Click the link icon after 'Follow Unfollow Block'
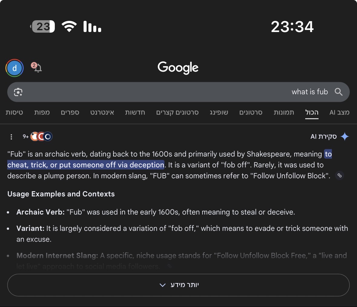Screen dimensions: 357x307 pyautogui.click(x=339, y=176)
